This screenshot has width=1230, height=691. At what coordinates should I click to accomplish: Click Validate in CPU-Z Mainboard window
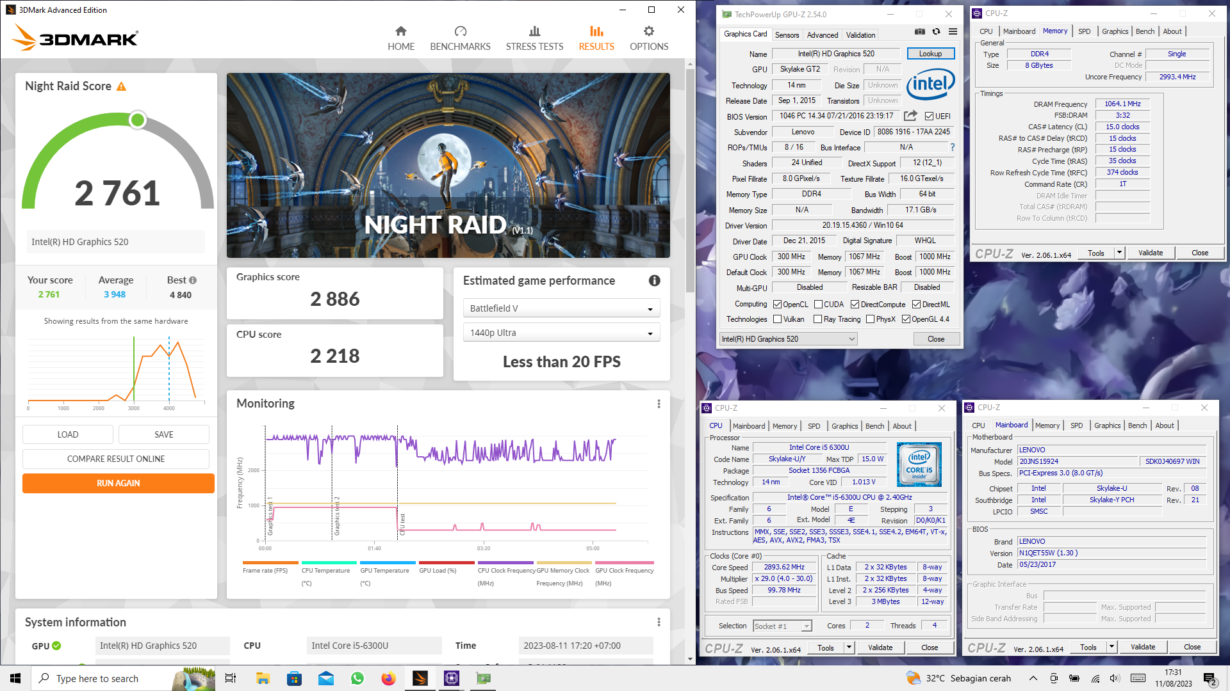coord(1142,647)
